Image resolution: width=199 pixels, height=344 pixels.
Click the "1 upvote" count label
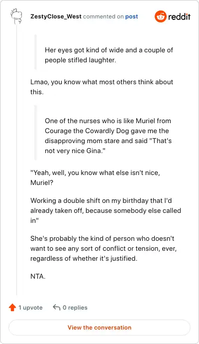(x=30, y=308)
